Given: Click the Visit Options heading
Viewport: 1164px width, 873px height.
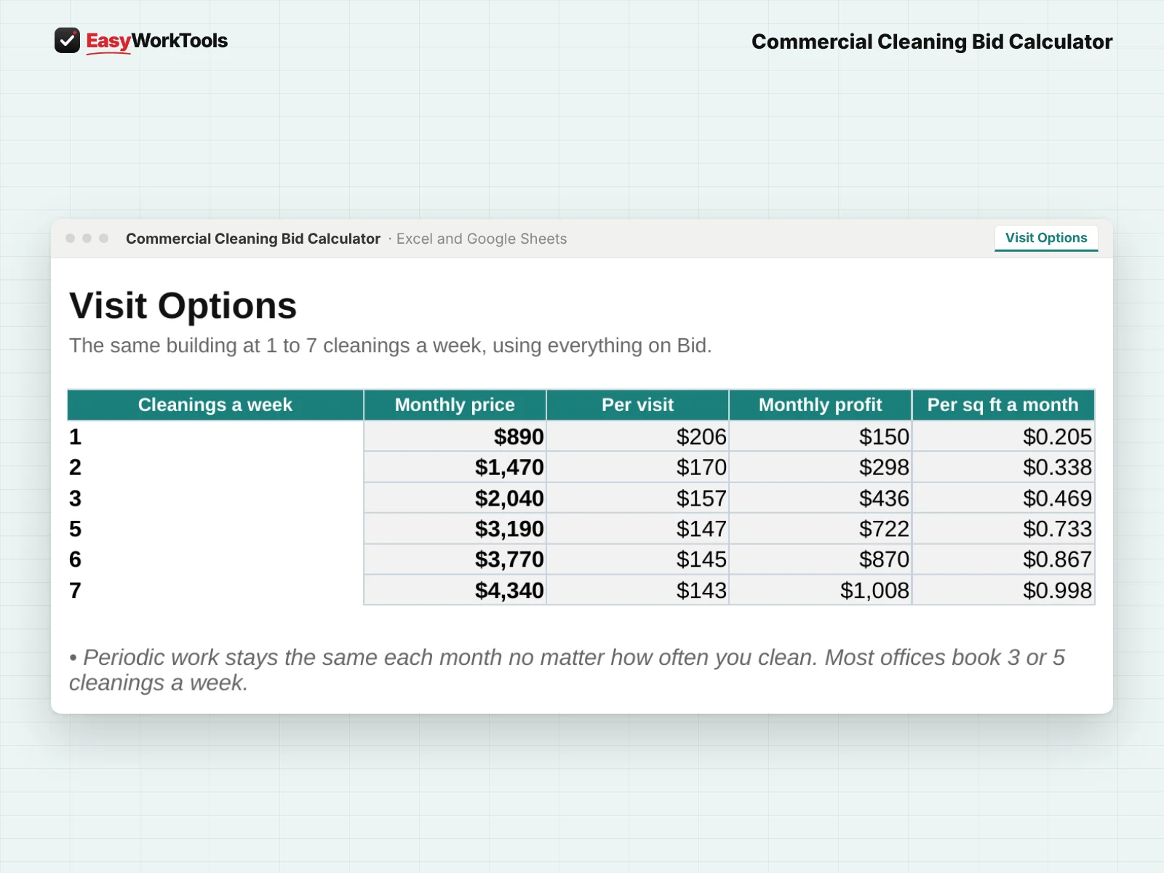Looking at the screenshot, I should tap(183, 306).
